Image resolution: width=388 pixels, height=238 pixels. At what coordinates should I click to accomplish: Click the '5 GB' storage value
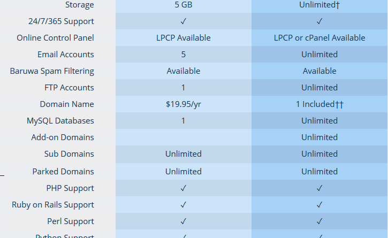point(184,5)
